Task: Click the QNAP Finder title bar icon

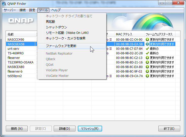Action: [4, 4]
